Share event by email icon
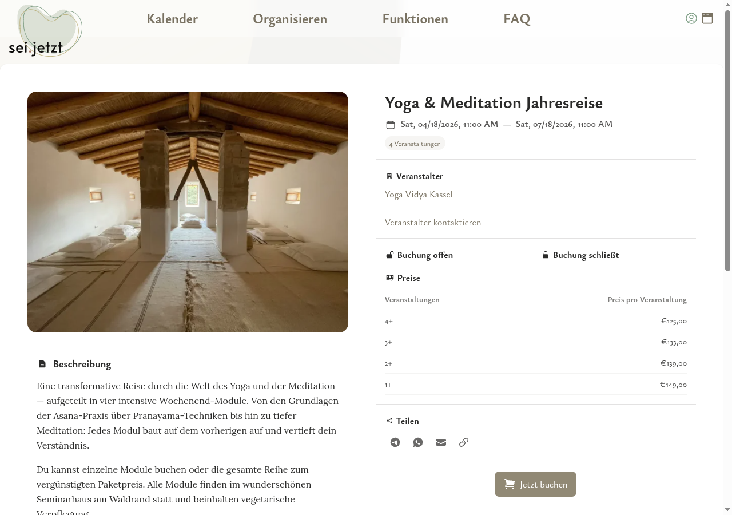 click(x=441, y=442)
